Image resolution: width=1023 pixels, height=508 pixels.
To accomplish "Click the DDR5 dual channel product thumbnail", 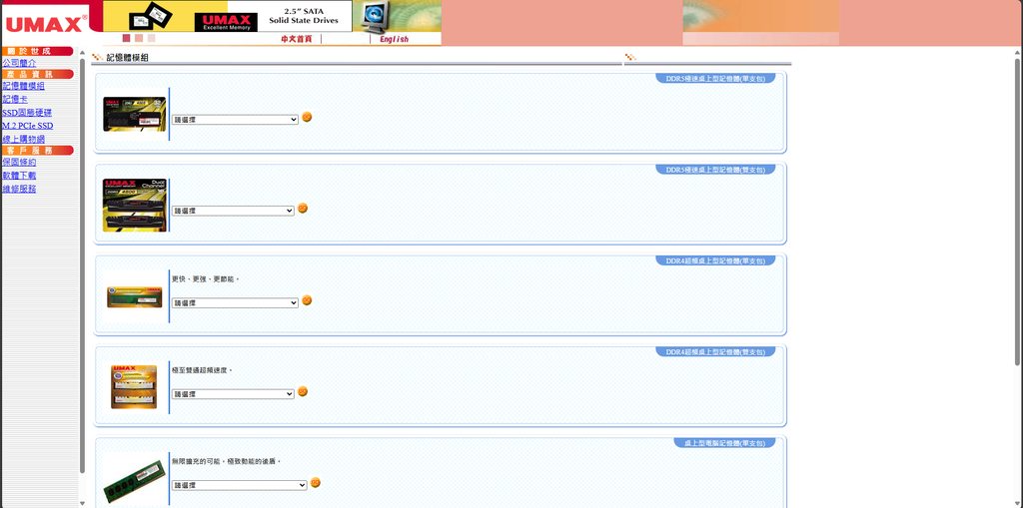I will 134,206.
